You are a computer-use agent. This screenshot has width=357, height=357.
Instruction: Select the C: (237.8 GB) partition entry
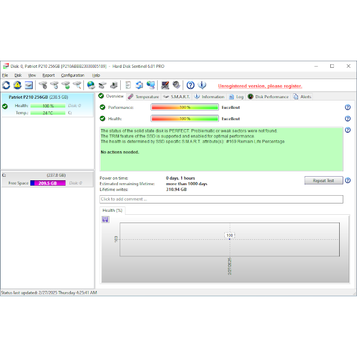47,179
